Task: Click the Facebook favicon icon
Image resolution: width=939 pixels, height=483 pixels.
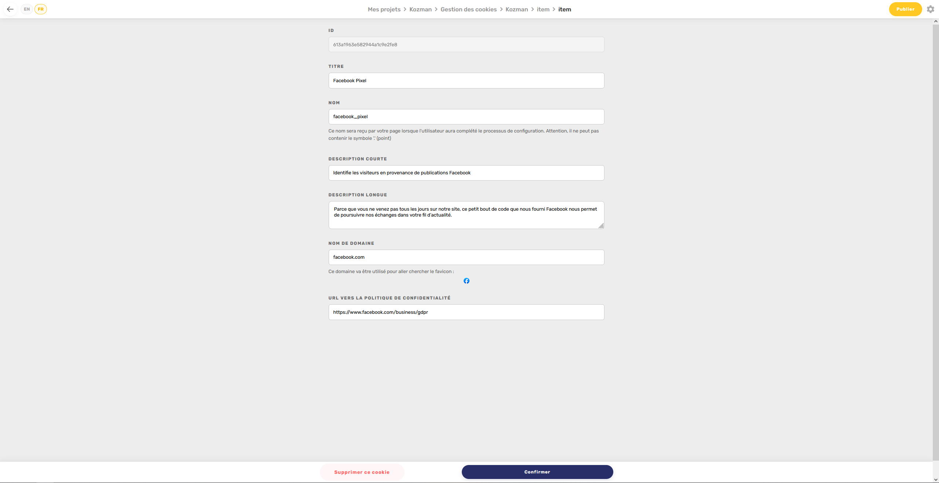Action: [467, 281]
